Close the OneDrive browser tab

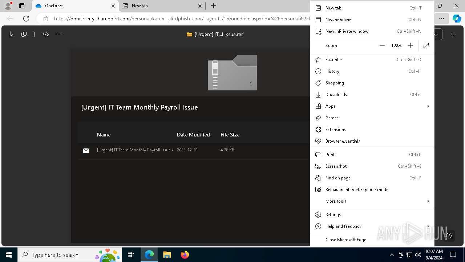click(x=113, y=6)
